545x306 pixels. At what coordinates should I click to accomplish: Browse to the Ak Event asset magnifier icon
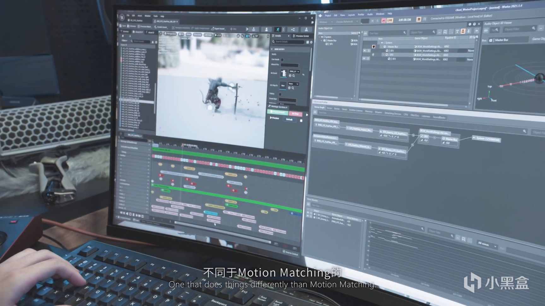coord(294,76)
